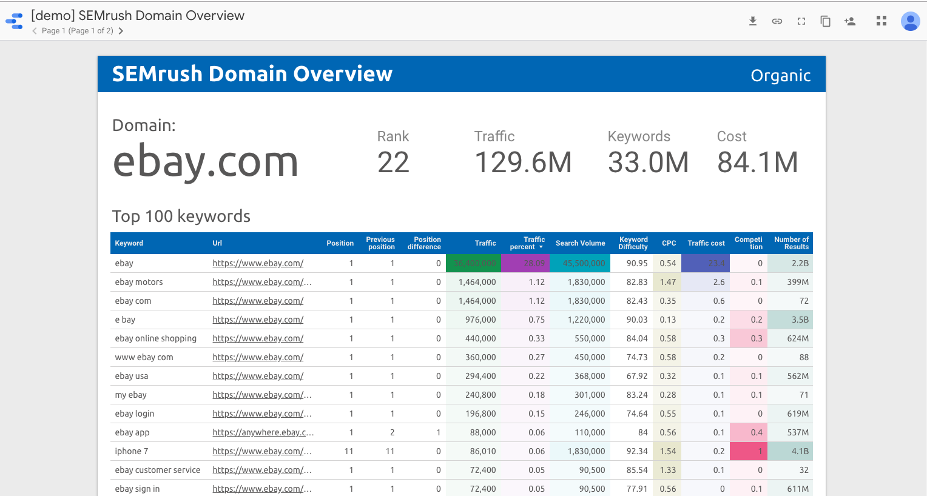927x496 pixels.
Task: Open share with people icon
Action: (x=849, y=21)
